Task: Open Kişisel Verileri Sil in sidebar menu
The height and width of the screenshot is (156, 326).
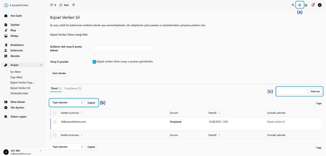Action: point(20,88)
